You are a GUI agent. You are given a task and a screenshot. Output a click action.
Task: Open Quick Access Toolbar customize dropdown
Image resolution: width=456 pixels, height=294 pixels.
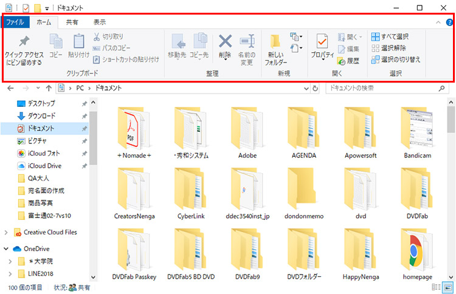(x=47, y=9)
